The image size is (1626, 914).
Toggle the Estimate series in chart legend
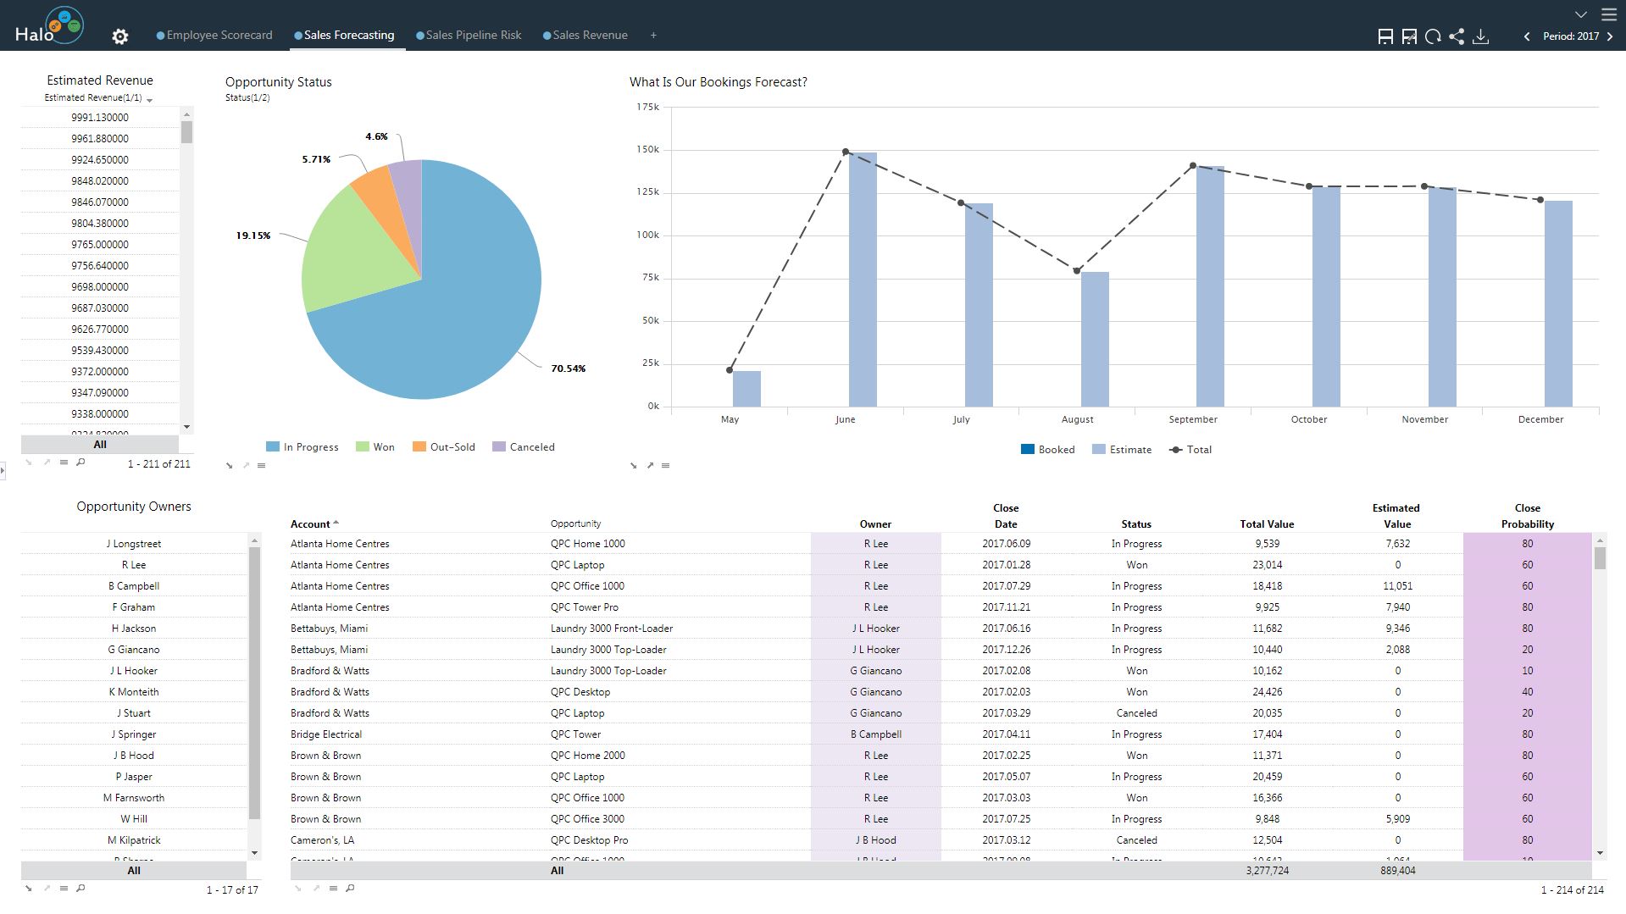point(1122,450)
